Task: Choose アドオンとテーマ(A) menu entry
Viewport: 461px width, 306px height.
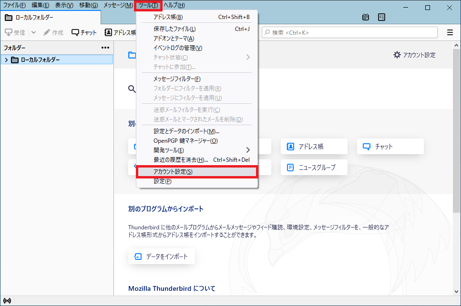Action: pos(197,39)
